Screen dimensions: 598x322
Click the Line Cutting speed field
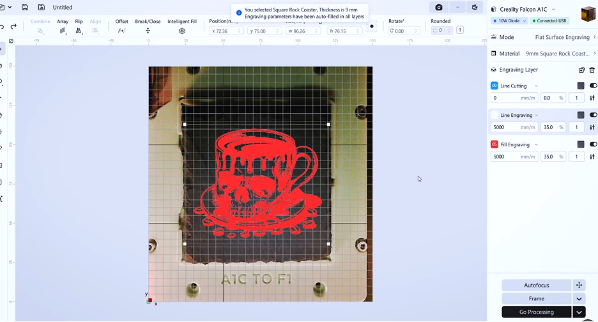[x=514, y=98]
